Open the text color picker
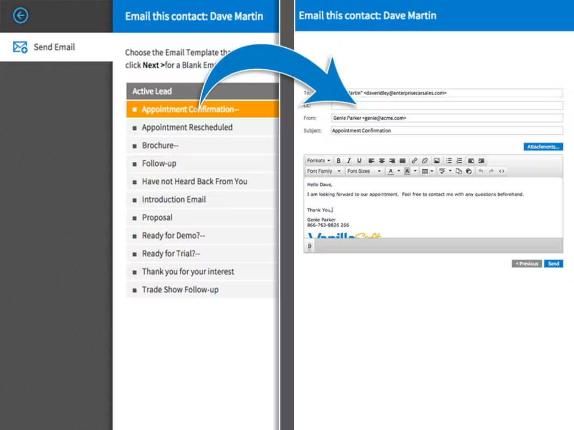This screenshot has height=430, width=574. coord(391,171)
